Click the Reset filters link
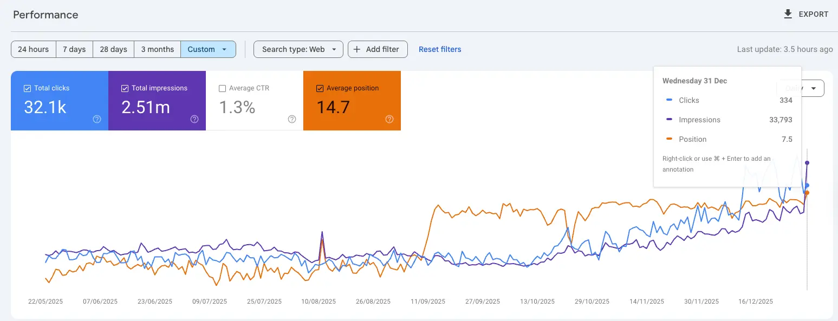 click(x=440, y=49)
